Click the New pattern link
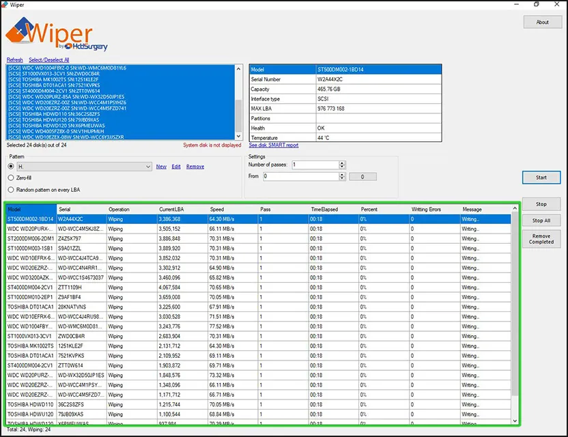 point(161,167)
